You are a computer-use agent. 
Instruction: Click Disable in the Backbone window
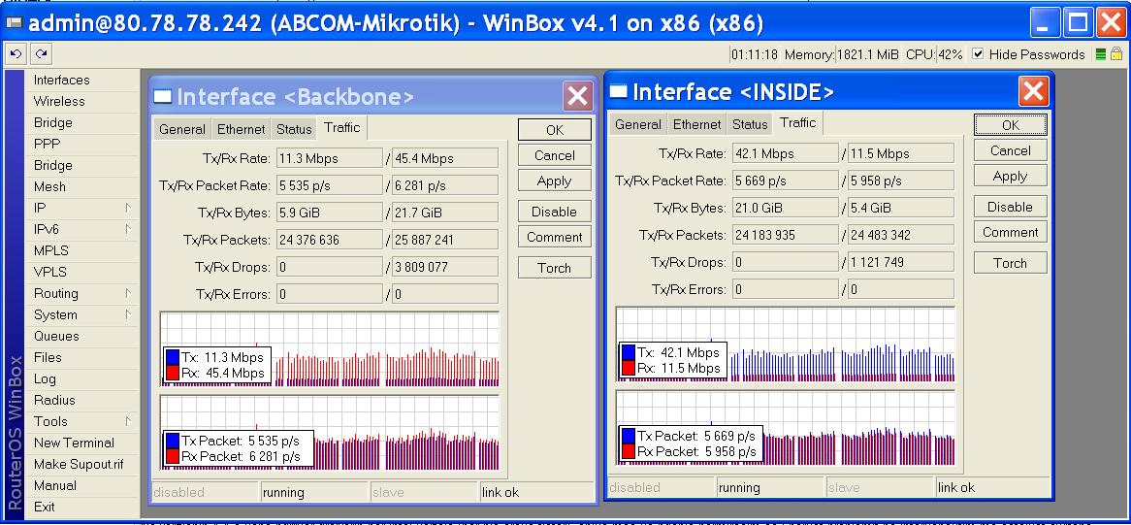[554, 212]
